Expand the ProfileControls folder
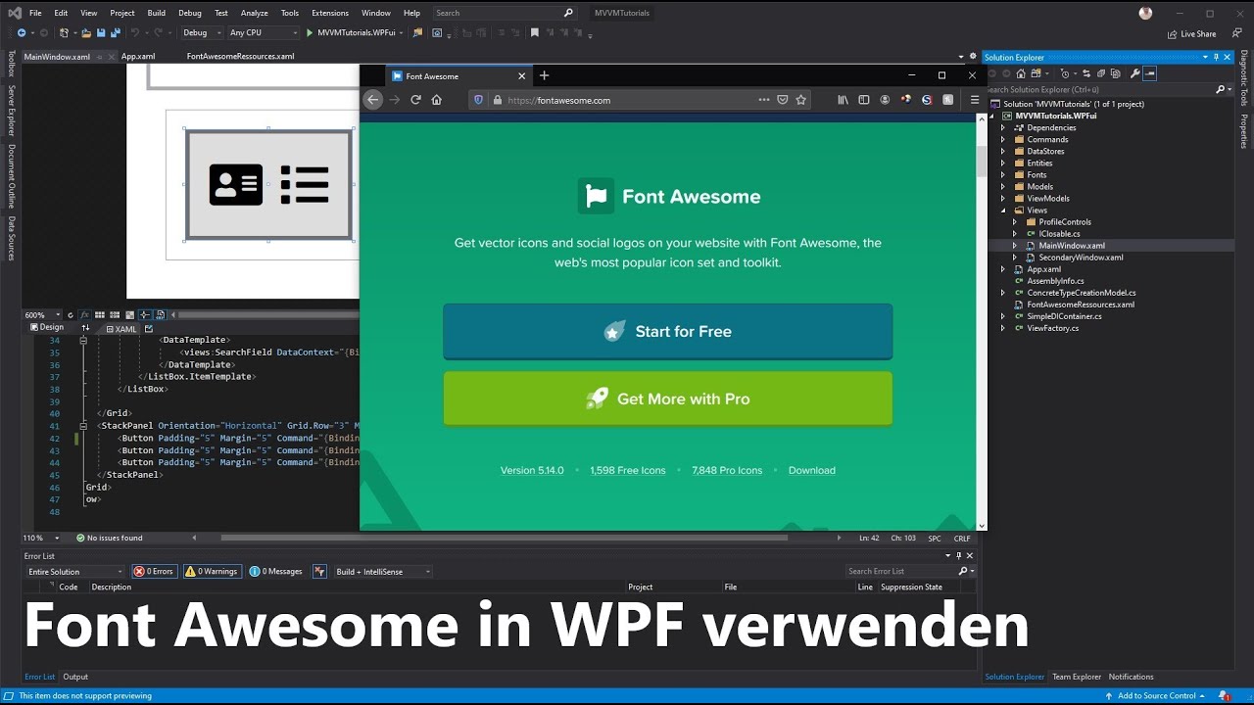 [1015, 221]
